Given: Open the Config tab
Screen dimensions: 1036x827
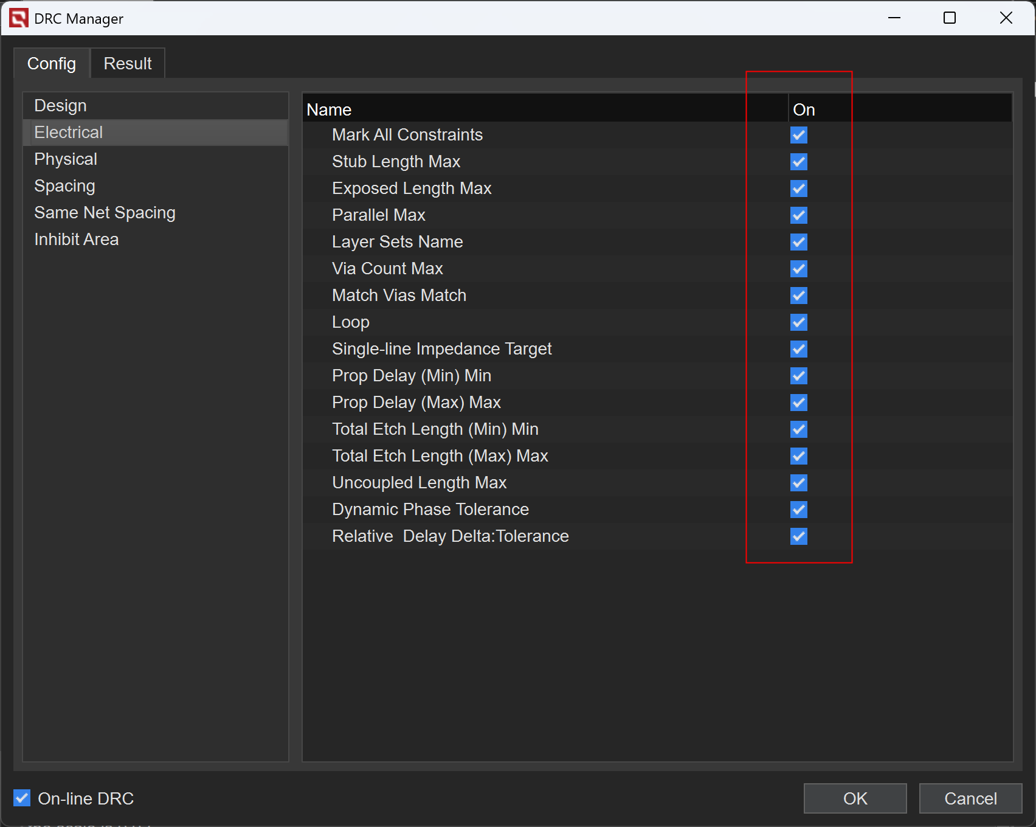Looking at the screenshot, I should coord(52,64).
